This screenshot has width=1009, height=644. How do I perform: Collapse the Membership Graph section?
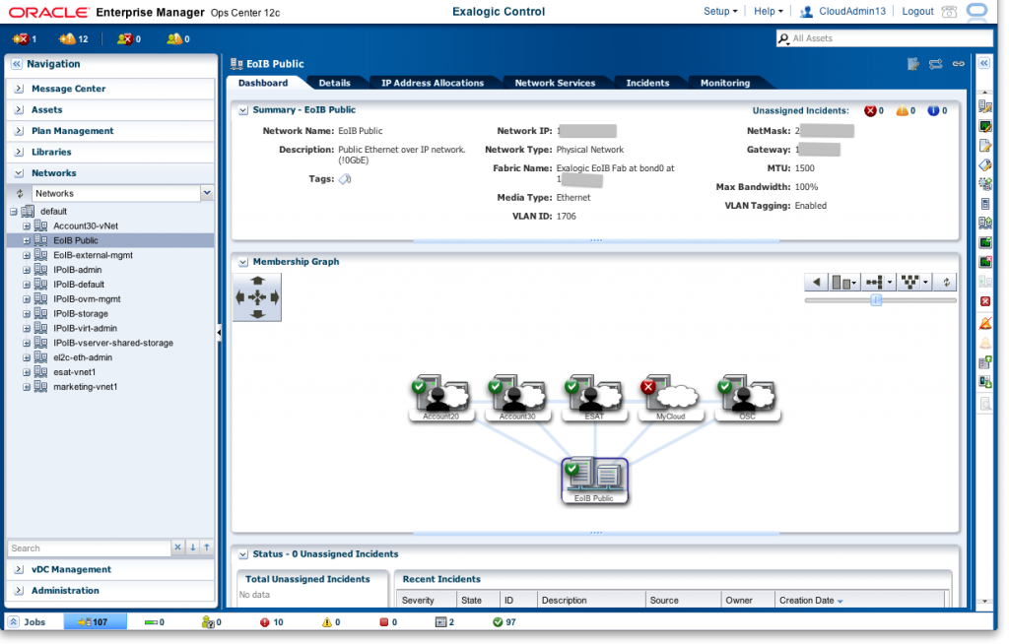click(243, 263)
